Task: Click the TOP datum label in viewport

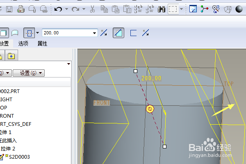Action: coord(229,84)
